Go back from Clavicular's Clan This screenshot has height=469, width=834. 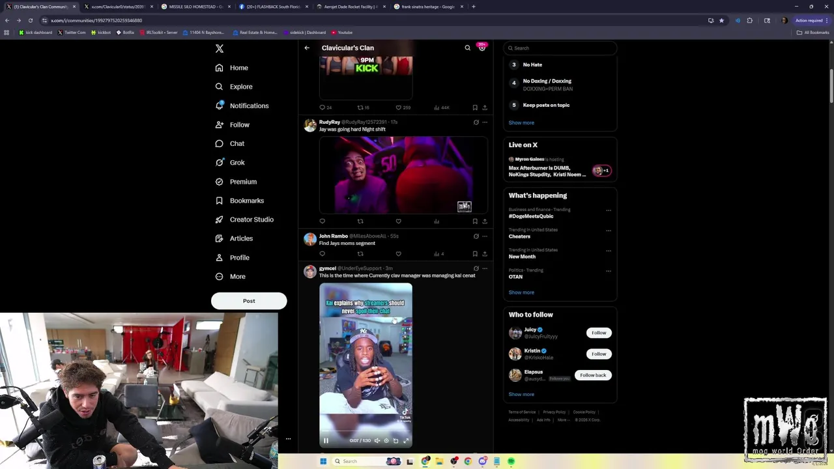307,48
